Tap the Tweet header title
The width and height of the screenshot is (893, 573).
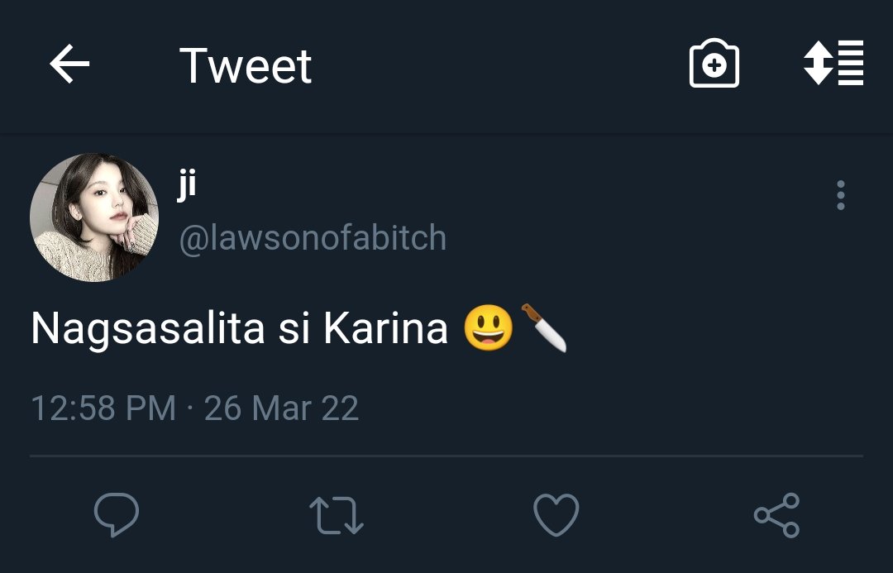246,65
